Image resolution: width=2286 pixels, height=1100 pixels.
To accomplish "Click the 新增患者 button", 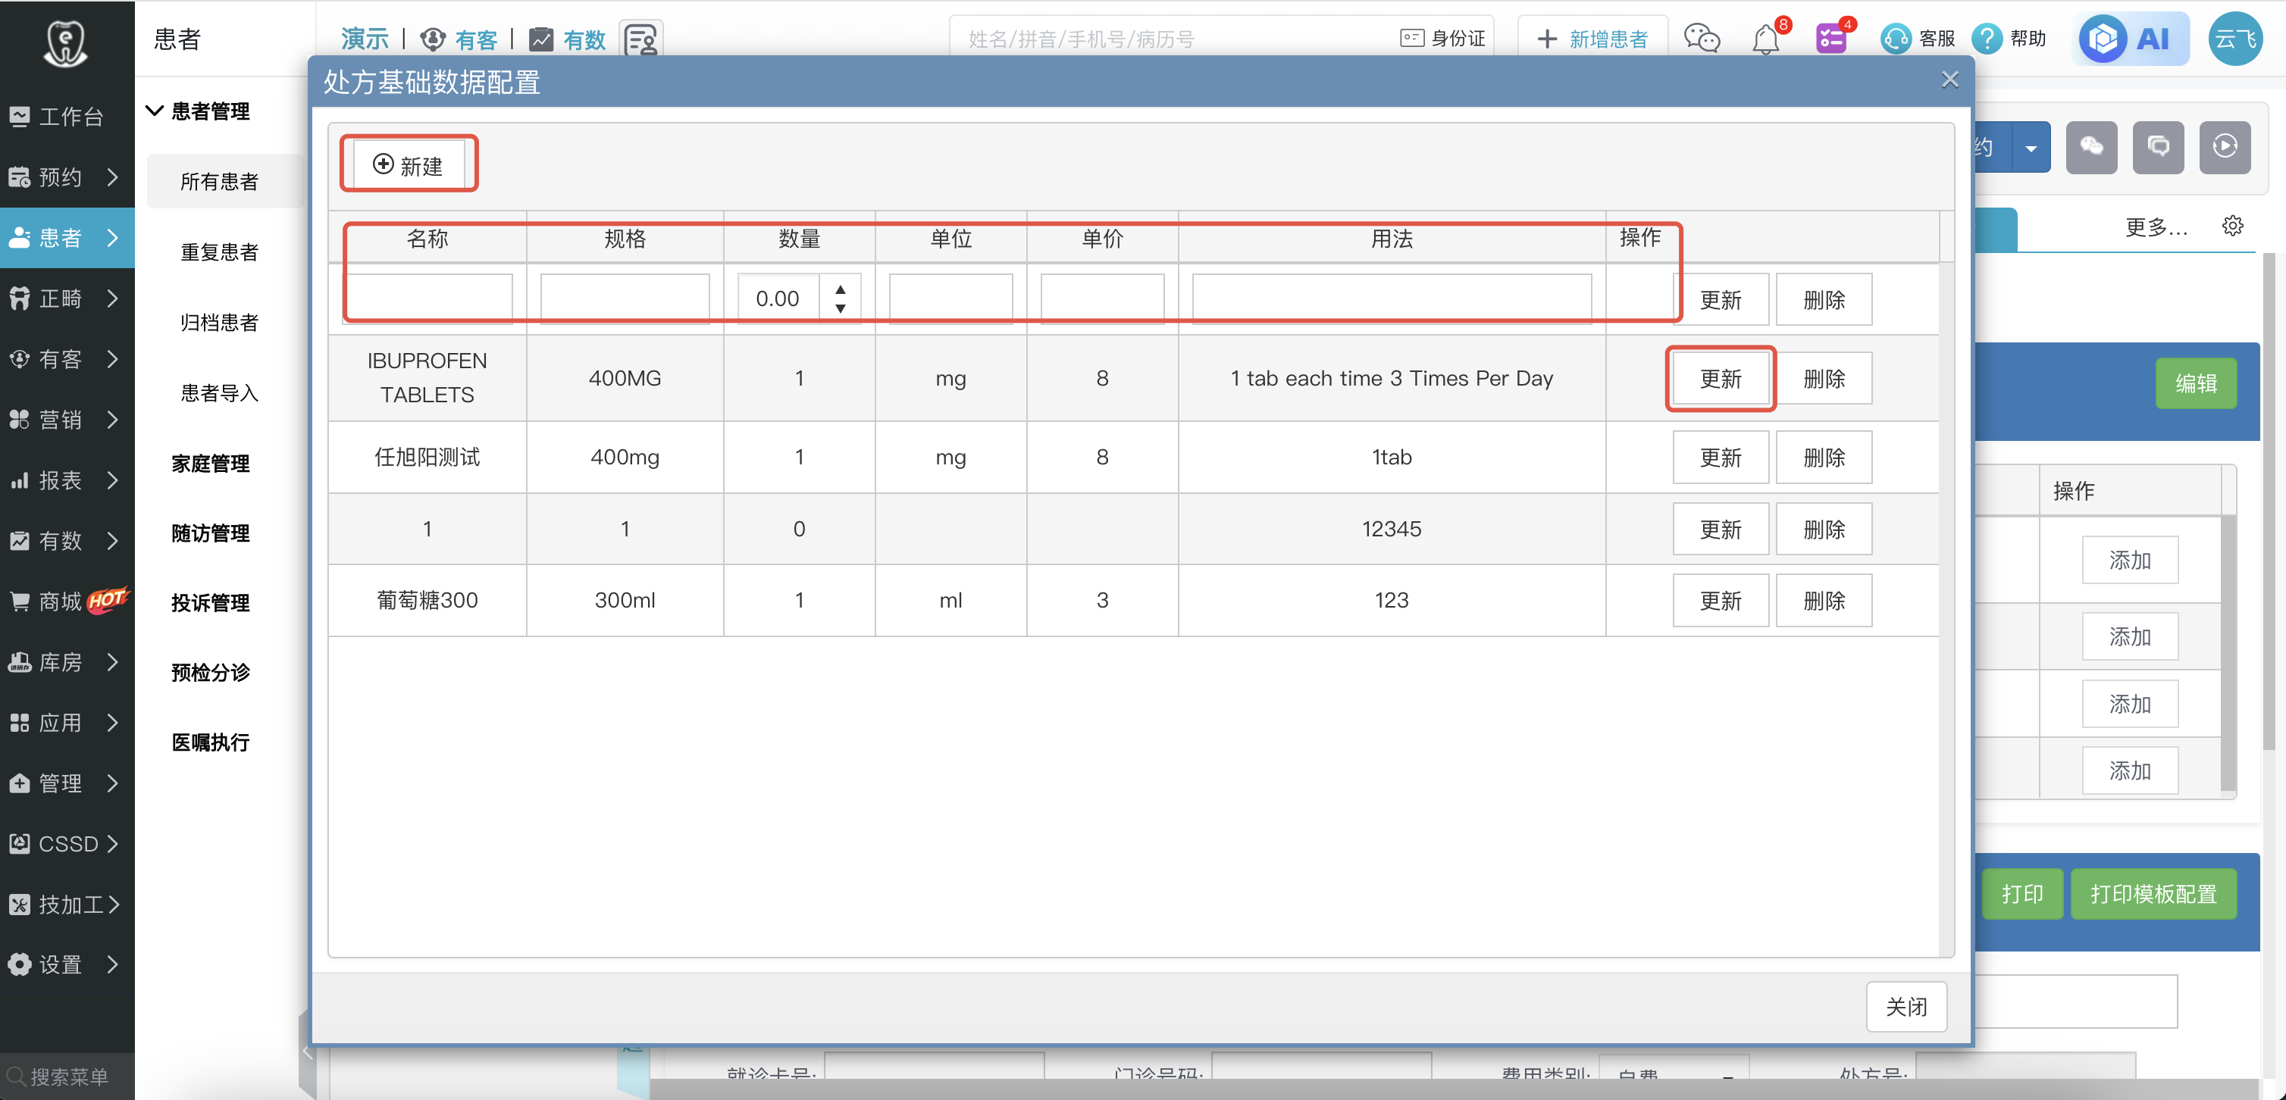I will coord(1593,39).
